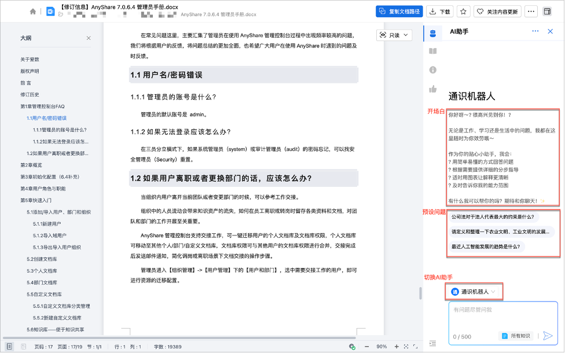Close the 大纲 outline panel
Screen dimensions: 565x353
tap(89, 38)
